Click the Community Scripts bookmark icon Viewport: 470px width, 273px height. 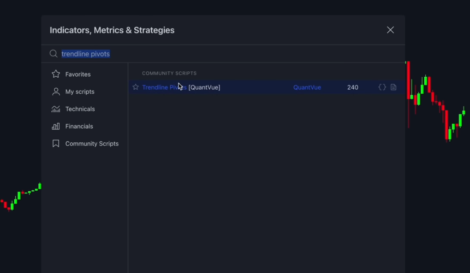56,143
